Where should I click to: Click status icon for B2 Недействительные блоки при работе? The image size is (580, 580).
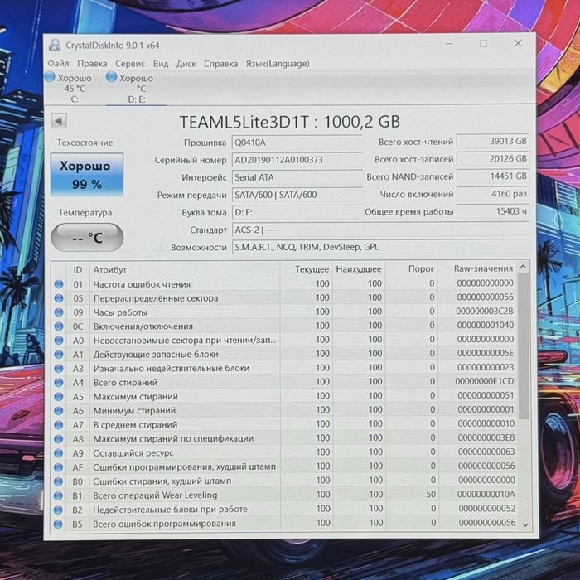59,510
